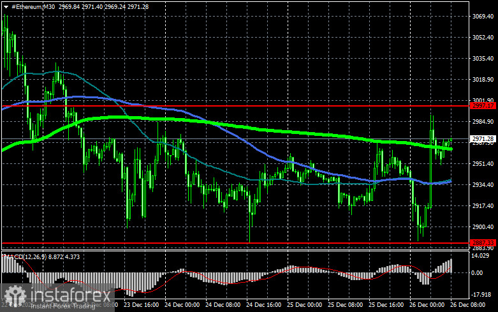
Task: Click the 2984.90 price scale value
Action: tap(483, 122)
